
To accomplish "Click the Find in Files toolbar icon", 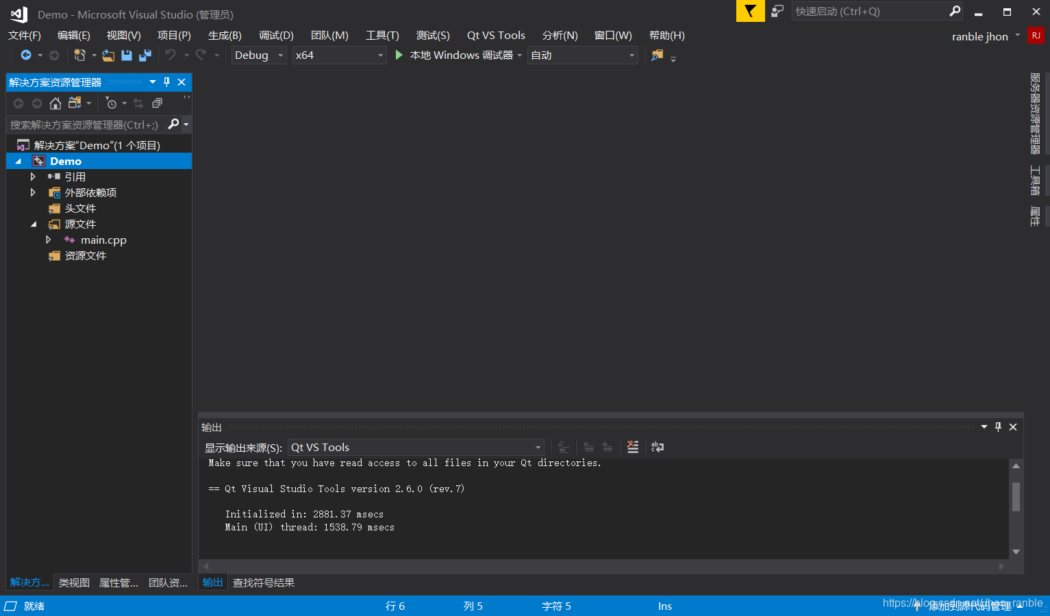I will coord(657,55).
